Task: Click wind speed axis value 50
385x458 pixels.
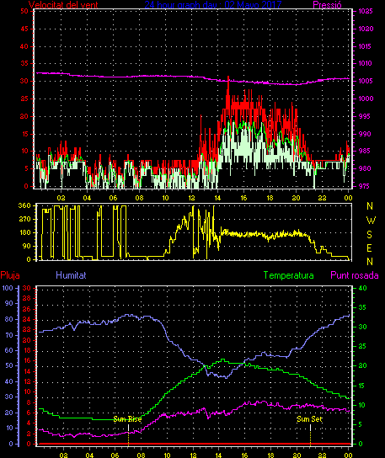Action: point(24,11)
